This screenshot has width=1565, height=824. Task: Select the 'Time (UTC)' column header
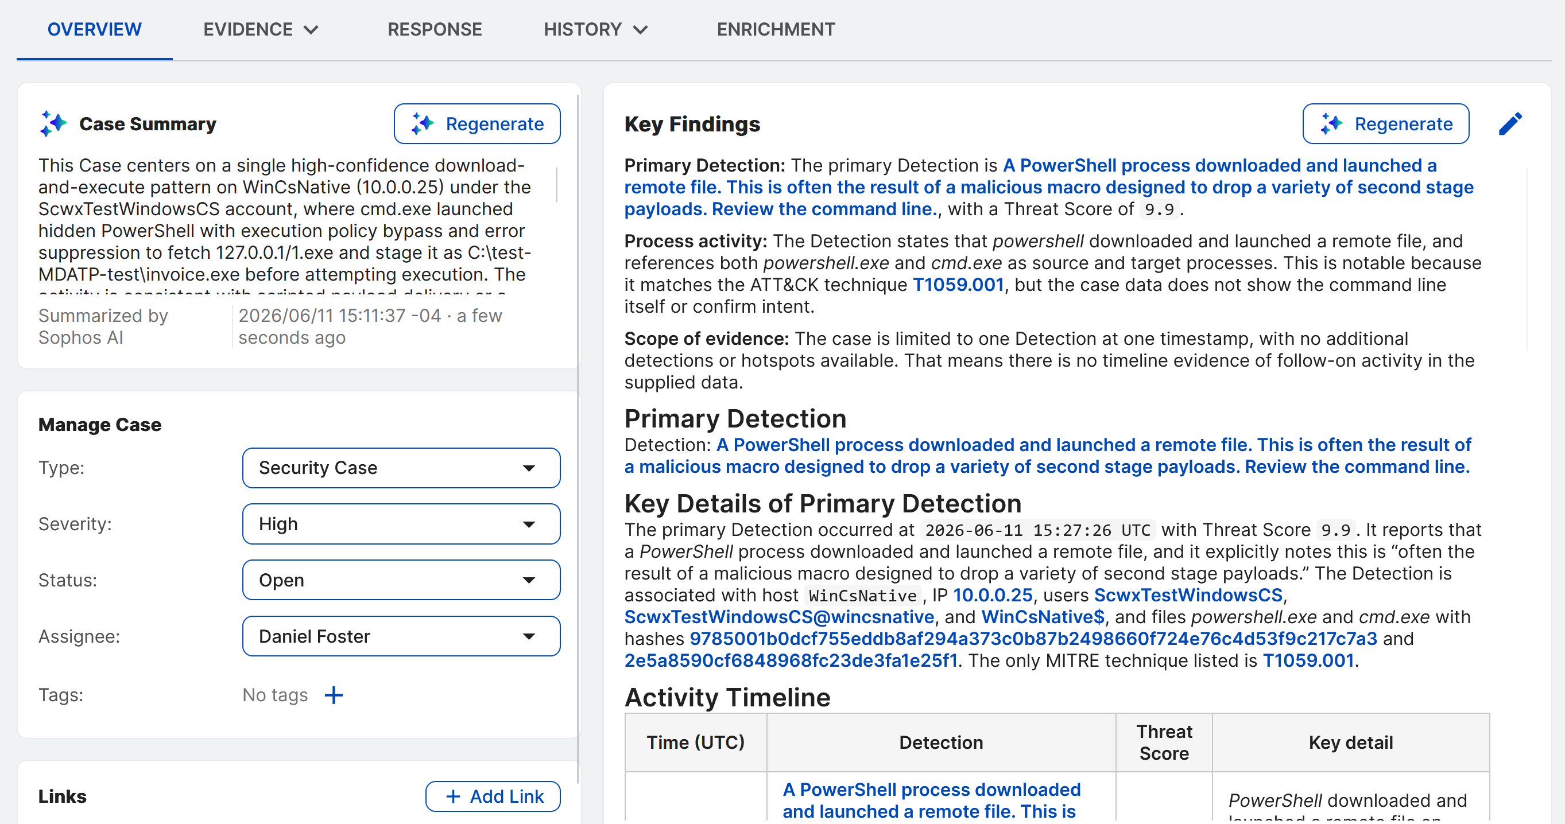[696, 742]
